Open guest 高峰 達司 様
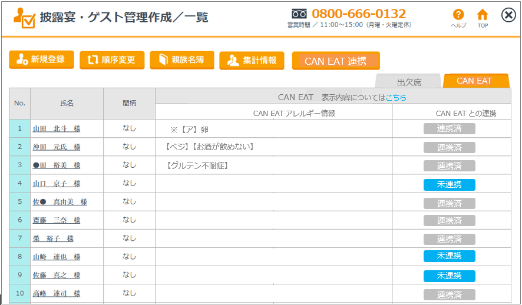The width and height of the screenshot is (522, 305). click(x=57, y=293)
